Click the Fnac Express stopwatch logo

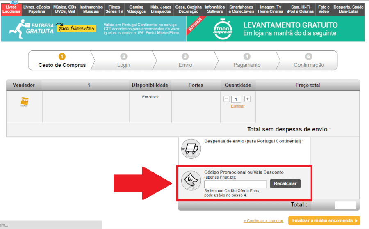click(223, 29)
